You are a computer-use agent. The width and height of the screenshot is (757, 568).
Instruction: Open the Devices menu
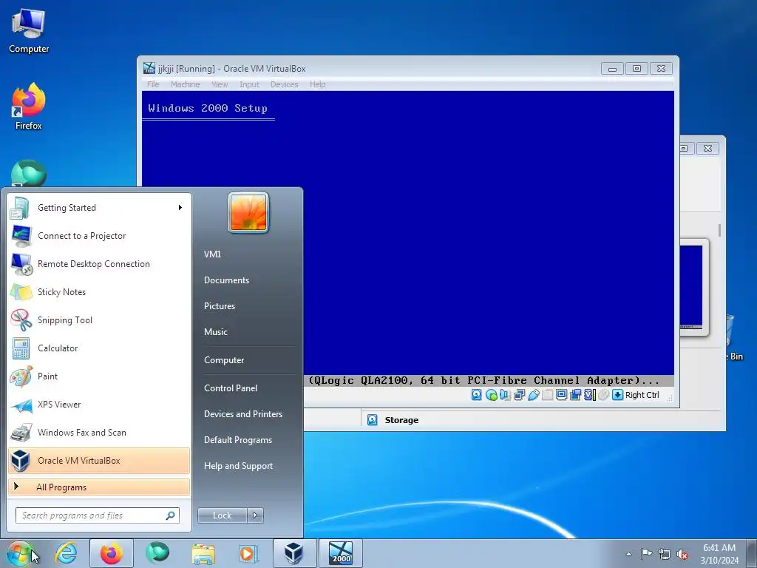click(284, 84)
